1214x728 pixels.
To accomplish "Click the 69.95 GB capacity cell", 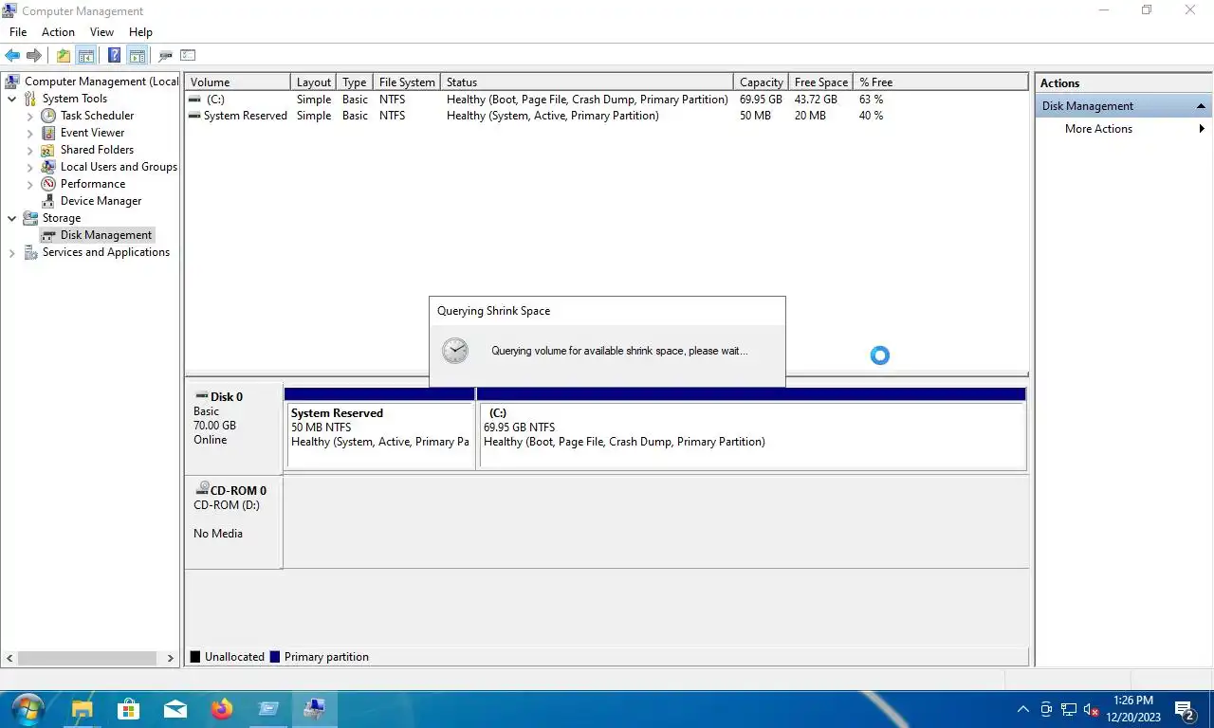I will [761, 100].
